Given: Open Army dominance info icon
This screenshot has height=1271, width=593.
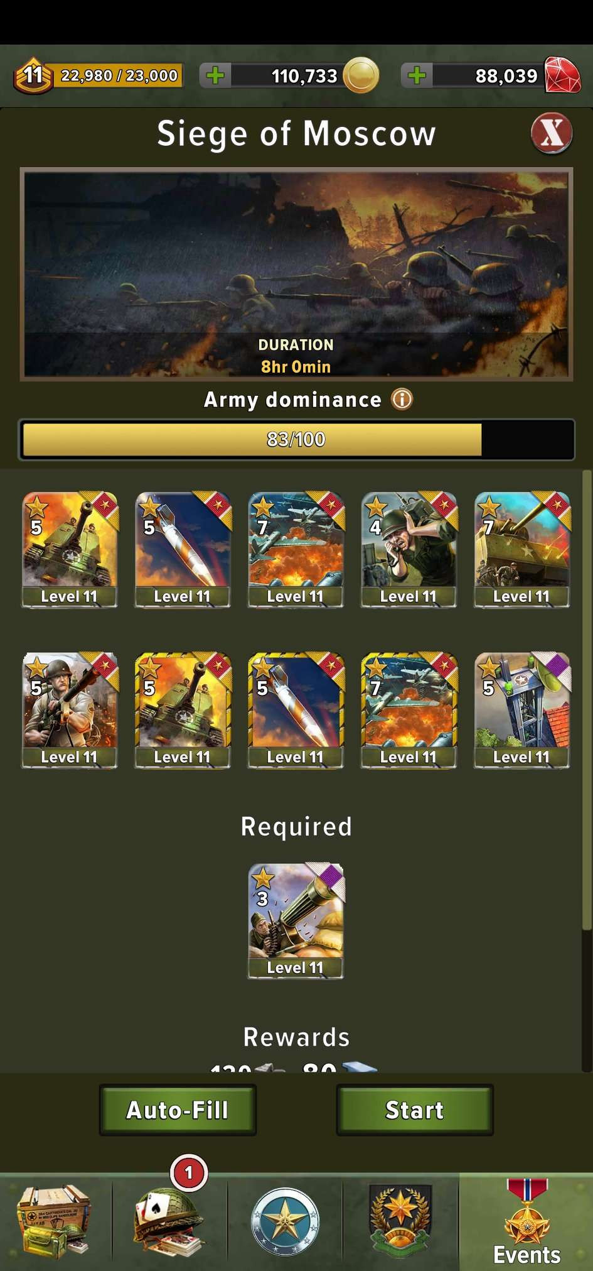Looking at the screenshot, I should click(402, 399).
